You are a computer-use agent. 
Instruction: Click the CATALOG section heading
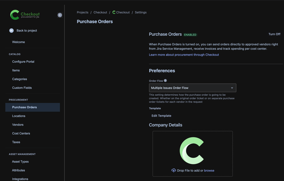(15, 54)
